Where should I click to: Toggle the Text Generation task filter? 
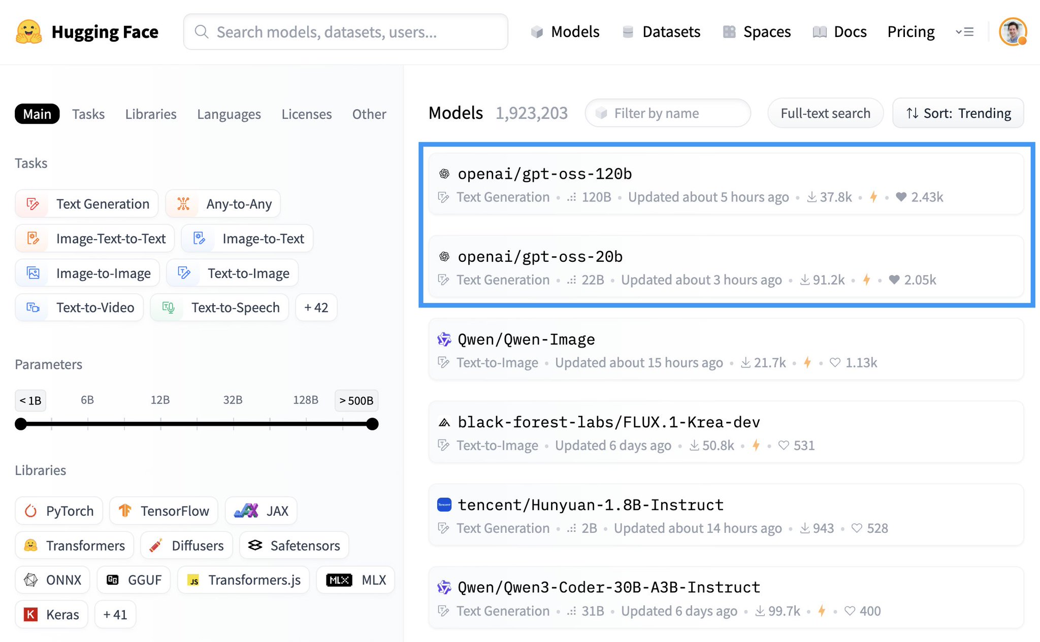[x=87, y=204]
